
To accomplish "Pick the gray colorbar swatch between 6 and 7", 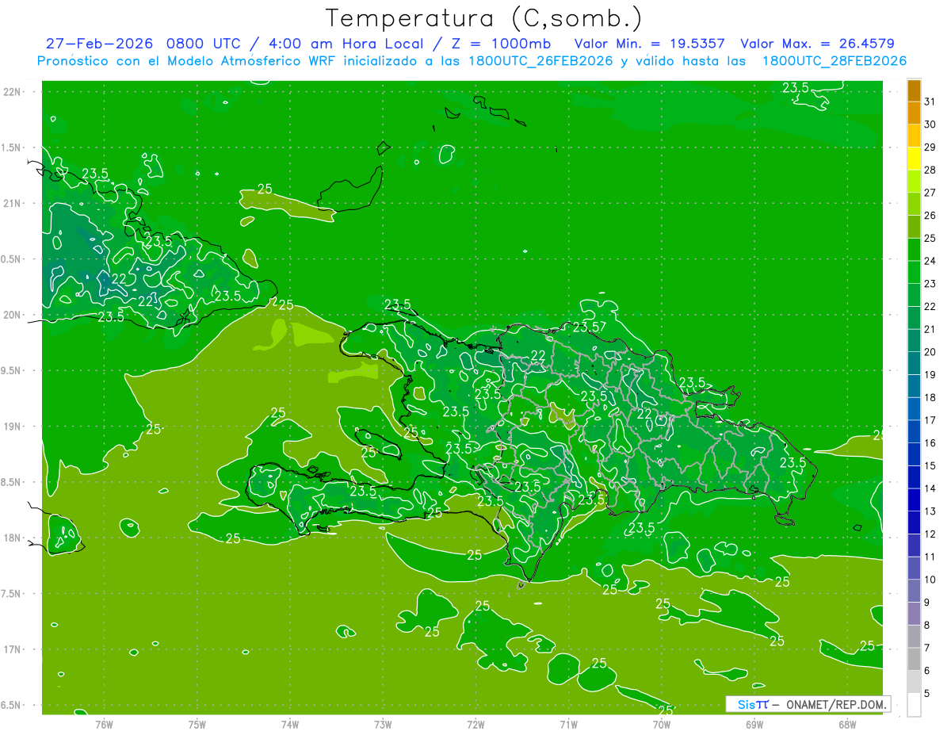I will tap(914, 660).
